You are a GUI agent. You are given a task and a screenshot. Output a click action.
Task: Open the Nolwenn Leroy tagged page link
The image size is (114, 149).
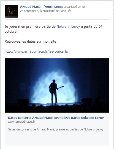tap(68, 27)
